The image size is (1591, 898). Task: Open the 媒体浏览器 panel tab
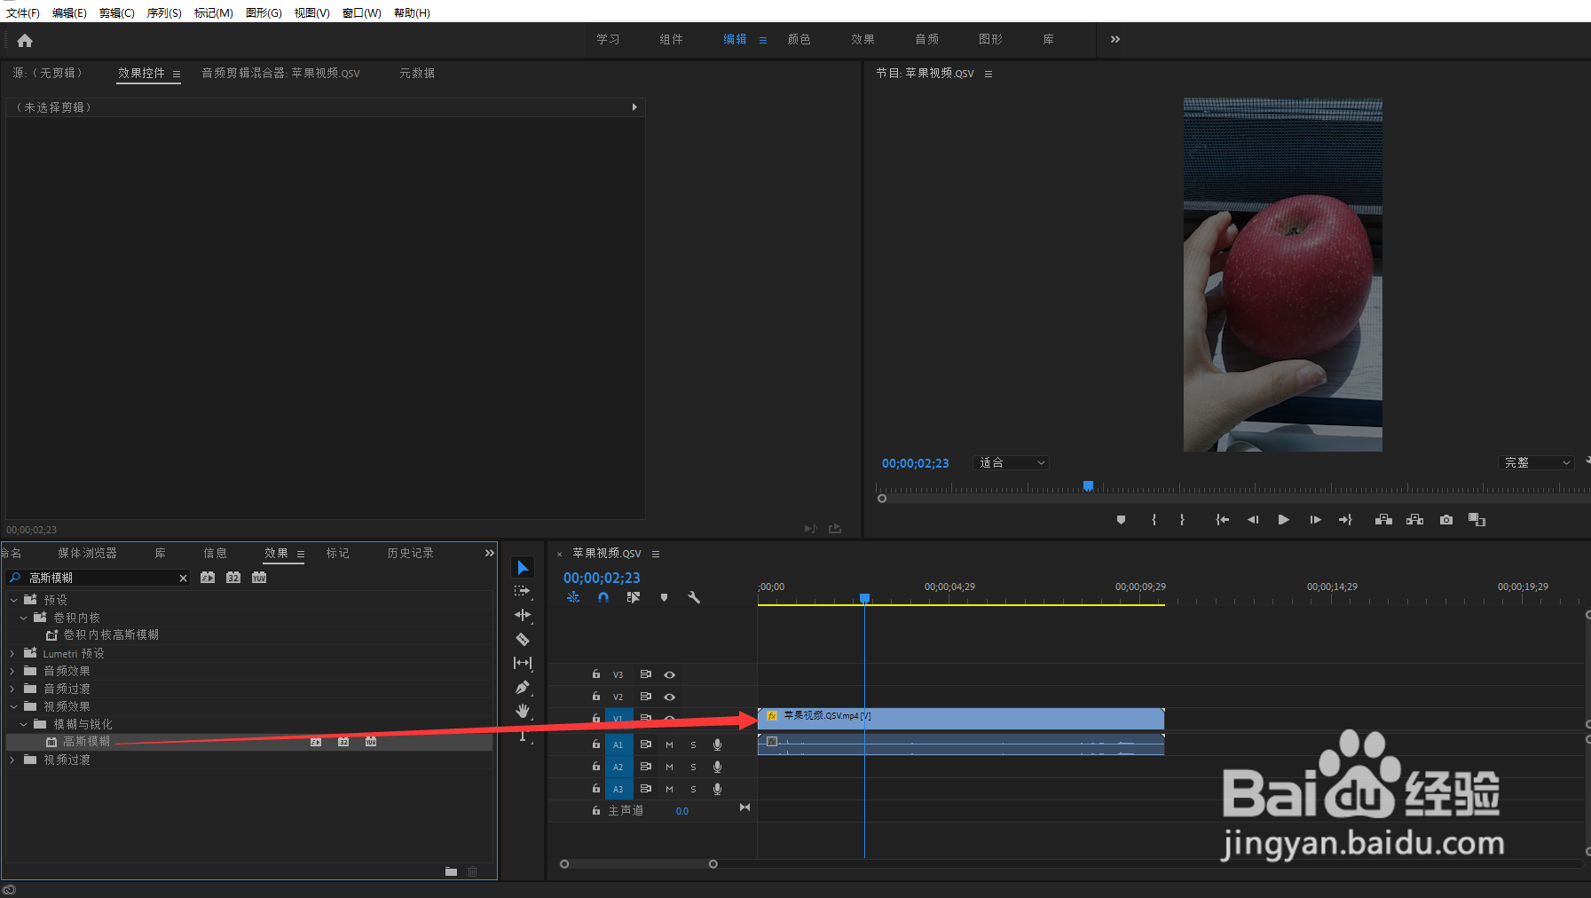(x=87, y=553)
